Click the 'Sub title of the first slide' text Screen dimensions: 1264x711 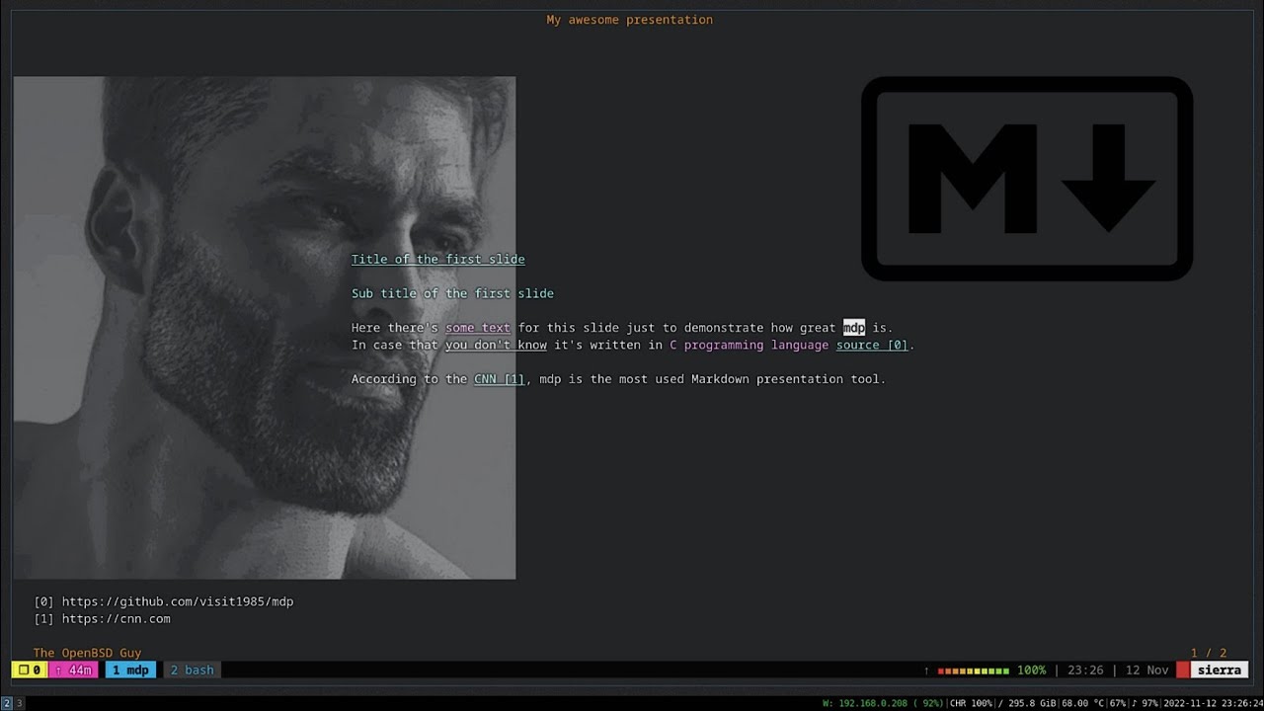coord(452,293)
